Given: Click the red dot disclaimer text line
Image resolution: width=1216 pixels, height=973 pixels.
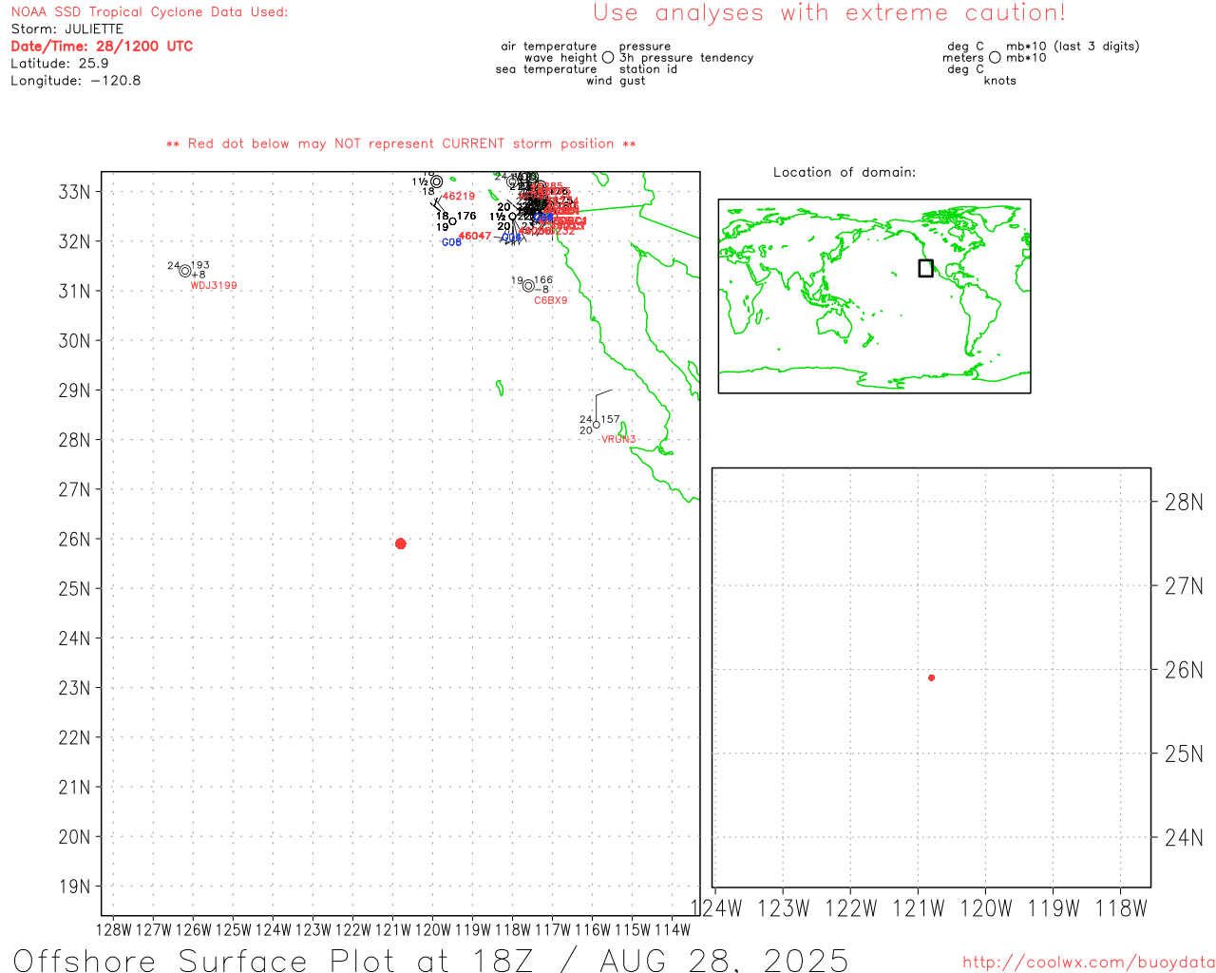Looking at the screenshot, I should [x=401, y=143].
